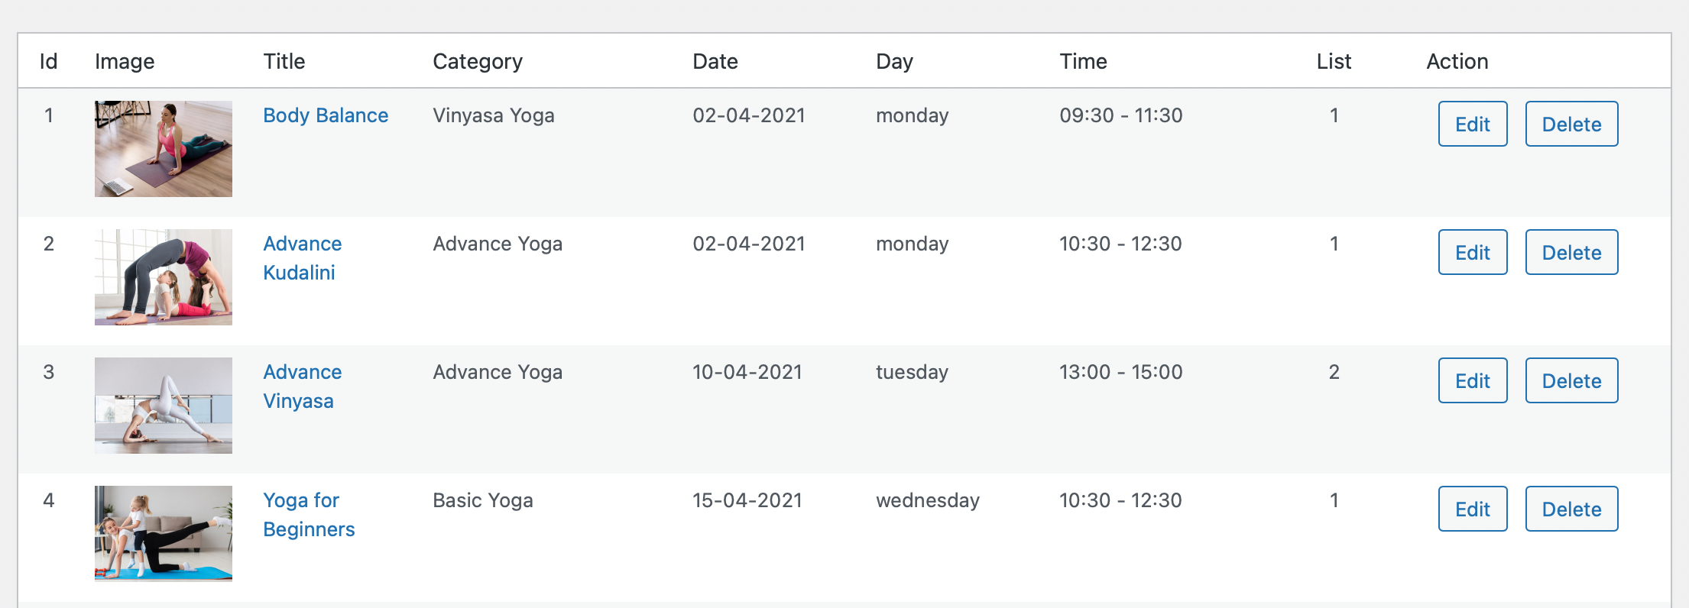Click the Title column header
The image size is (1689, 608).
[284, 61]
